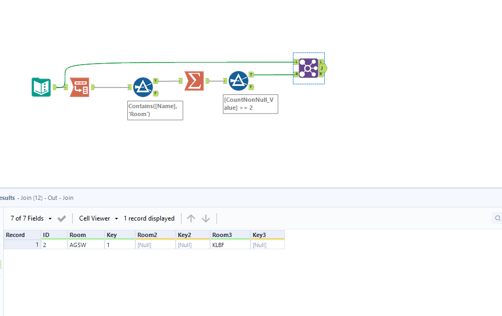Screen dimensions: 502x316
Task: Click the Contains([Name],'Room') annotation box
Action: click(x=155, y=110)
